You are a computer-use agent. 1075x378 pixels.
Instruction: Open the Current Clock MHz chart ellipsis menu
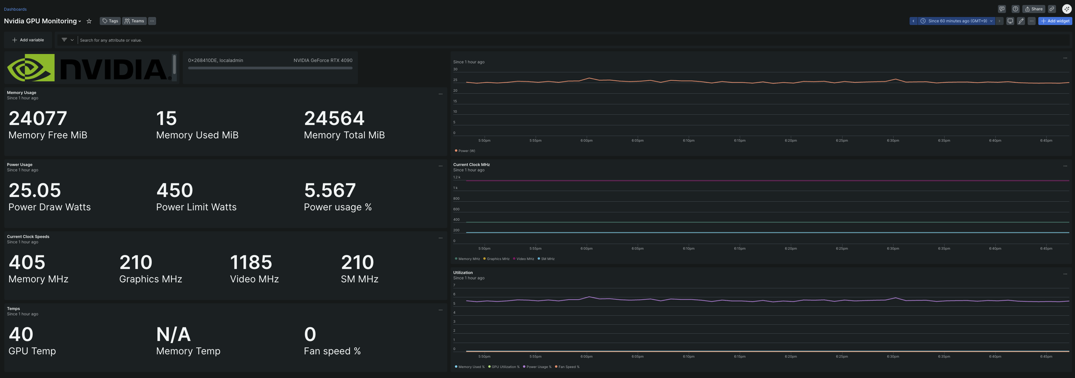coord(1065,166)
